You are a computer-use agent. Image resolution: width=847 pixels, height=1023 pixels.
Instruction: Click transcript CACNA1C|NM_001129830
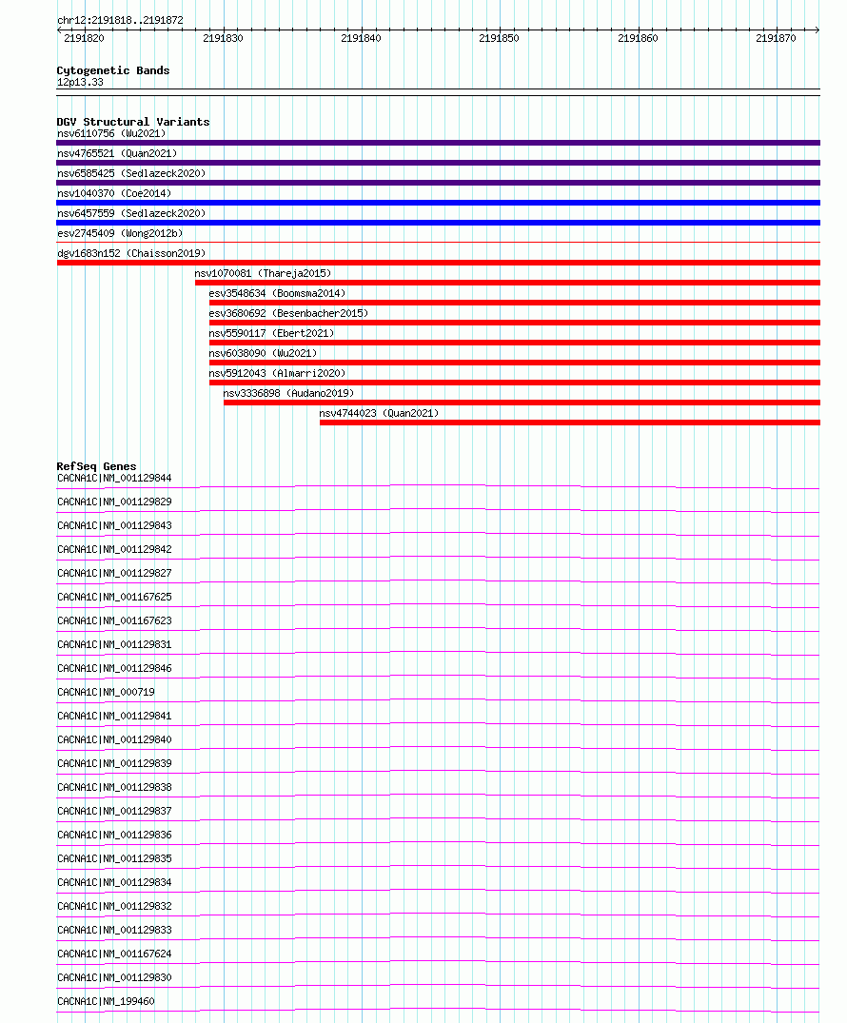pos(114,978)
